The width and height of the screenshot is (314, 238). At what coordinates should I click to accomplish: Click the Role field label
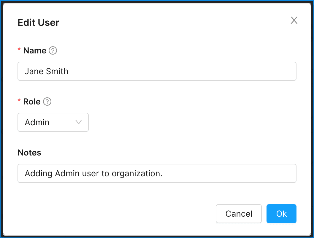32,102
